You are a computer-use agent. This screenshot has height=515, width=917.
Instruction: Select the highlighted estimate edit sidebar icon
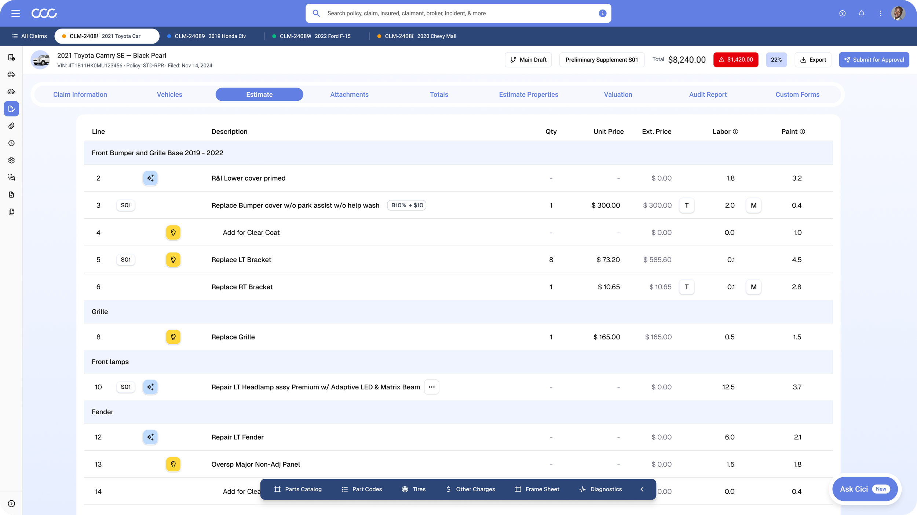pos(11,109)
